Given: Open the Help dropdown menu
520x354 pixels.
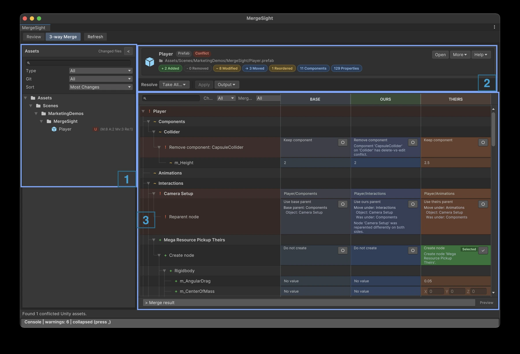Looking at the screenshot, I should [x=481, y=55].
